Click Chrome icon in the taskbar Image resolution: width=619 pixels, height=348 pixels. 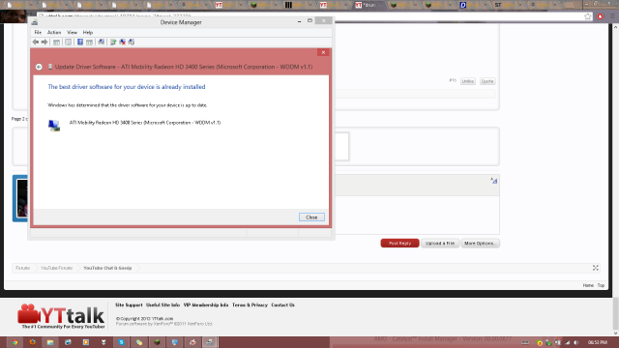[x=15, y=342]
